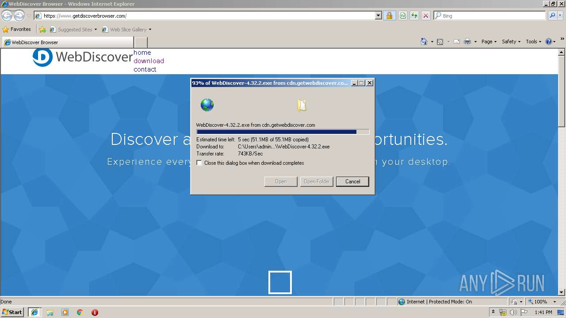Click the Compatibility View icon
This screenshot has width=566, height=318.
pos(403,16)
